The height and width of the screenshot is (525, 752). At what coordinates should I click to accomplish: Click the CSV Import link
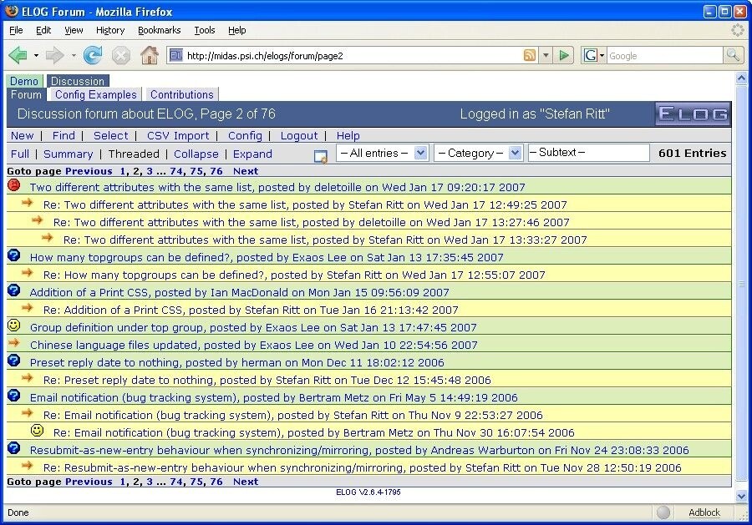point(178,135)
